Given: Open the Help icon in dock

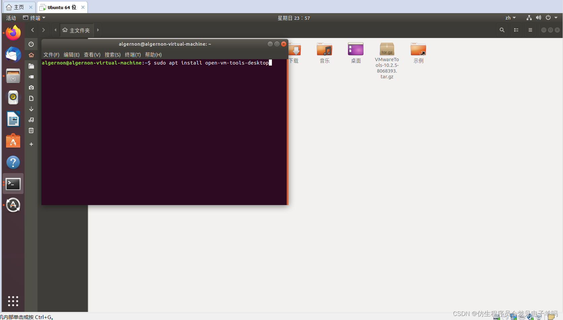Looking at the screenshot, I should pyautogui.click(x=13, y=162).
